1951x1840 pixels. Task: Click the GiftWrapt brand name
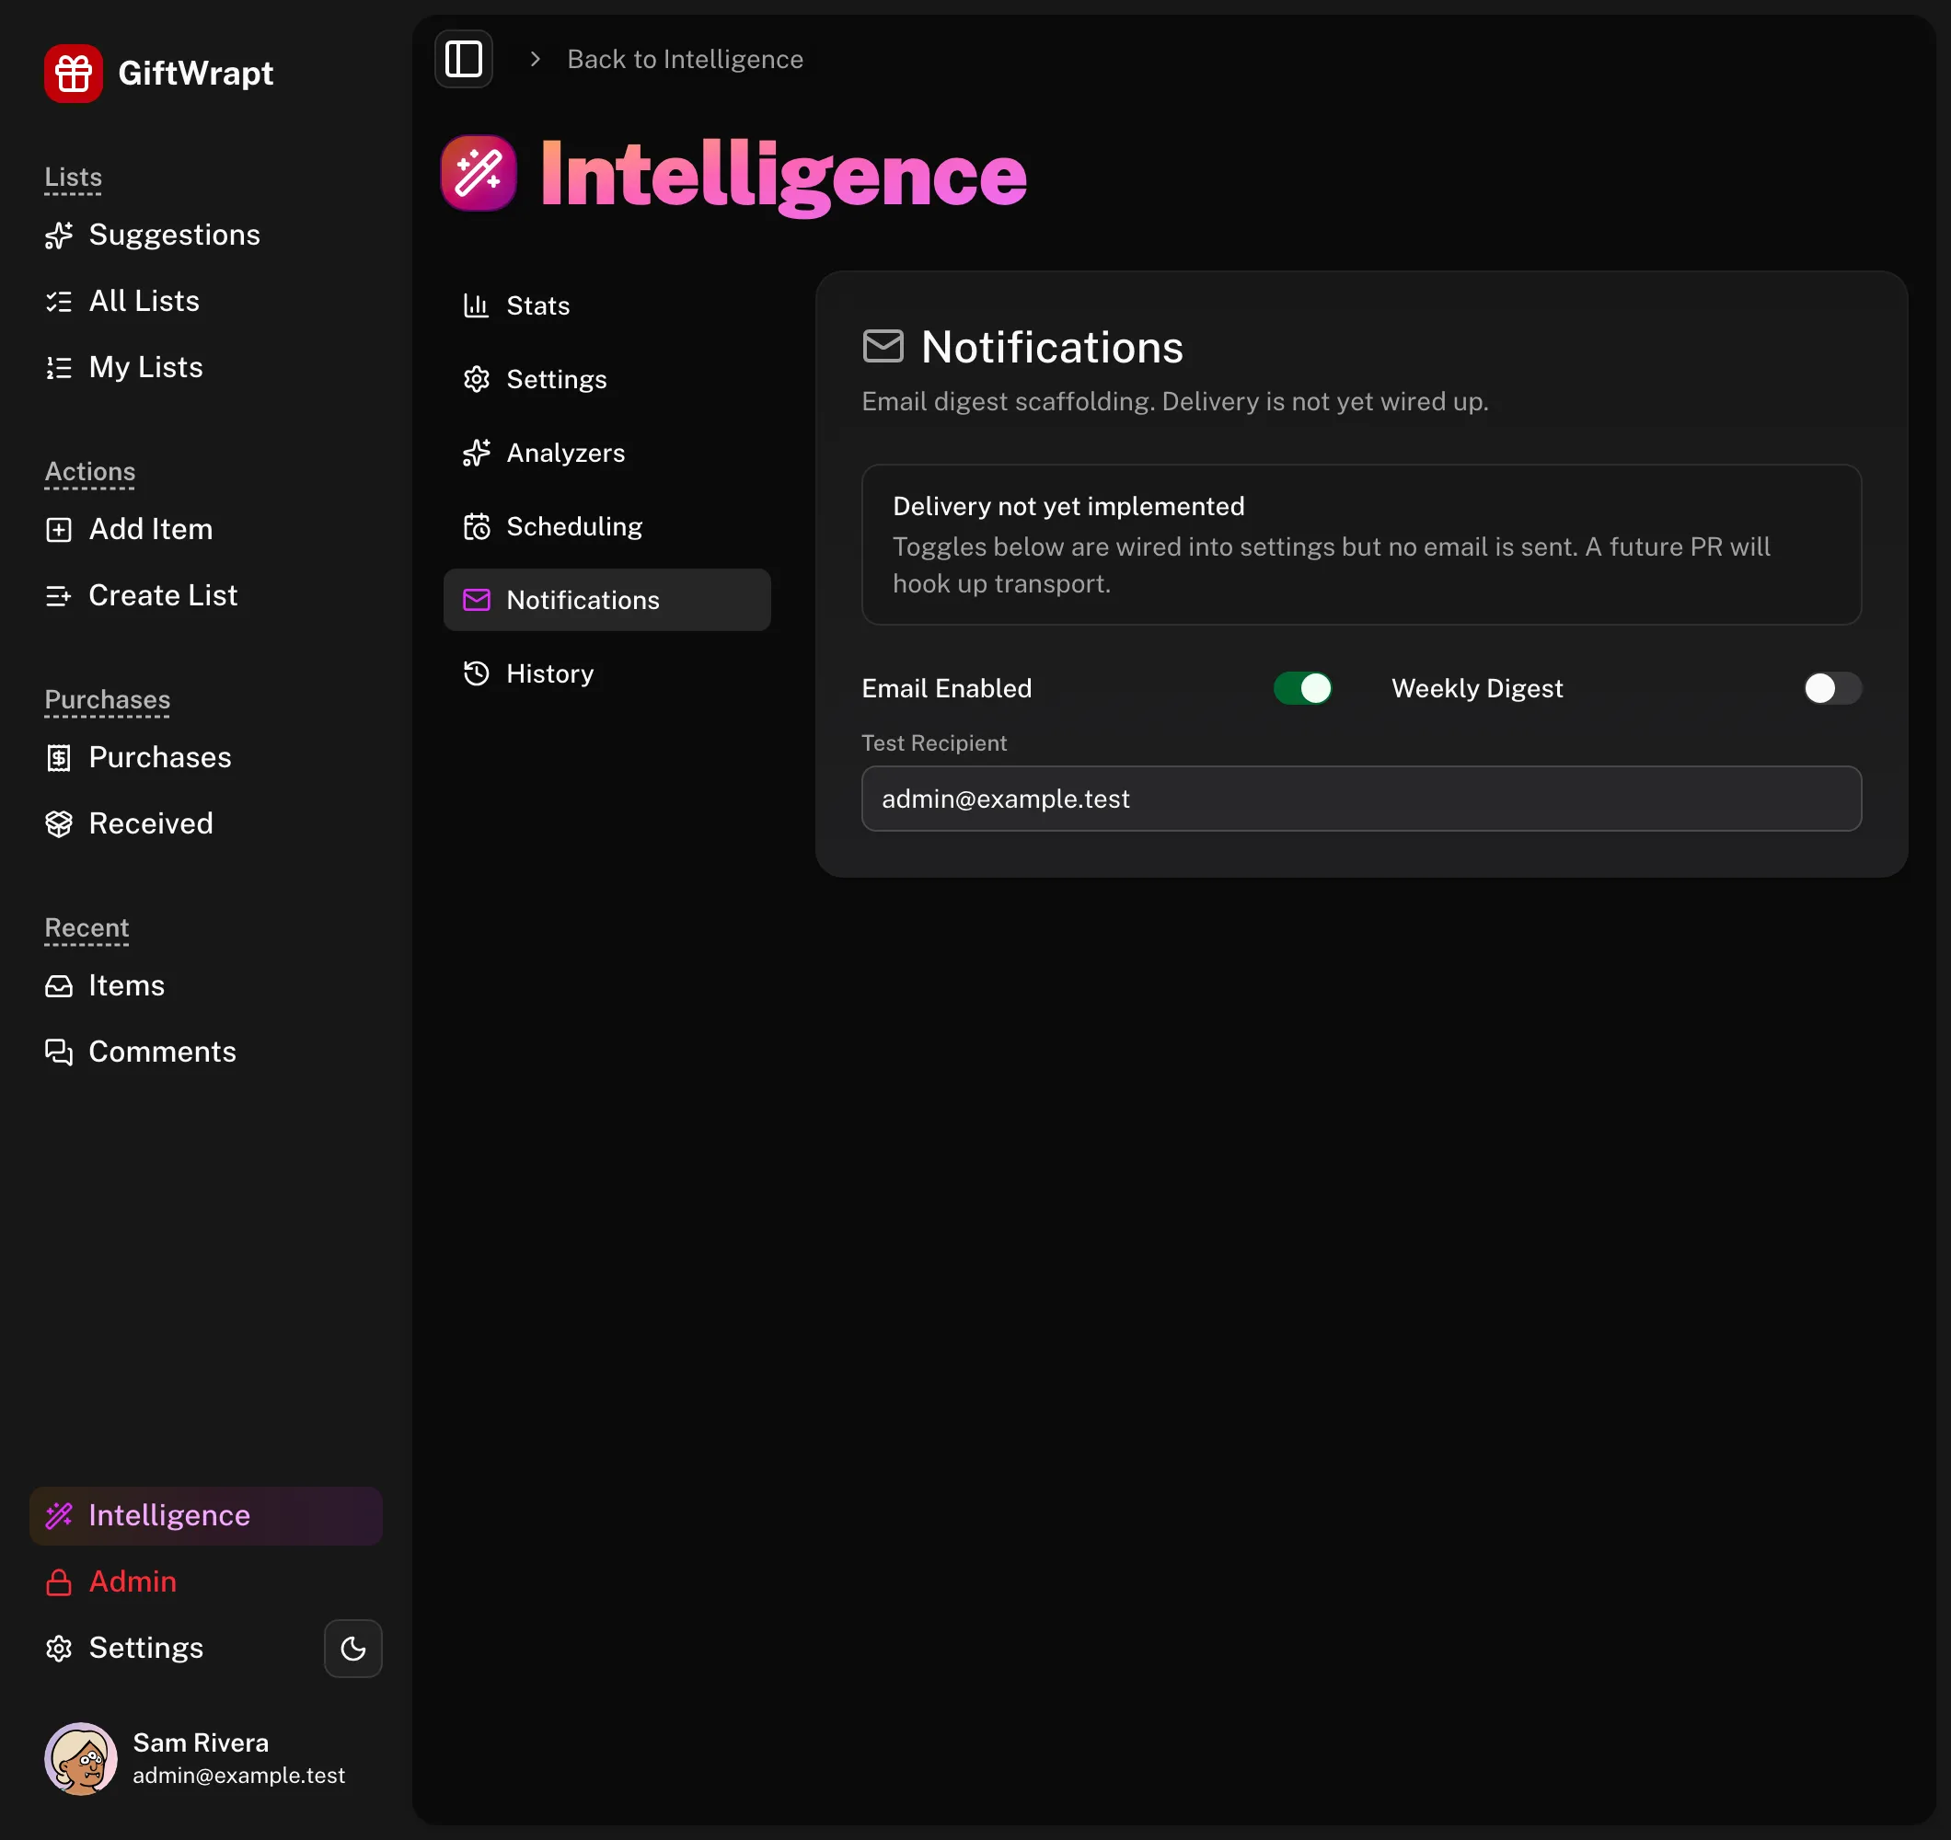click(x=195, y=73)
